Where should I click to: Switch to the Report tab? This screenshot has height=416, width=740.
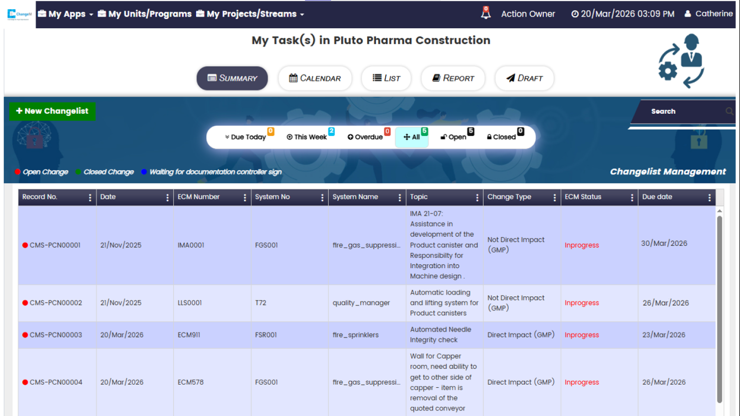tap(453, 78)
